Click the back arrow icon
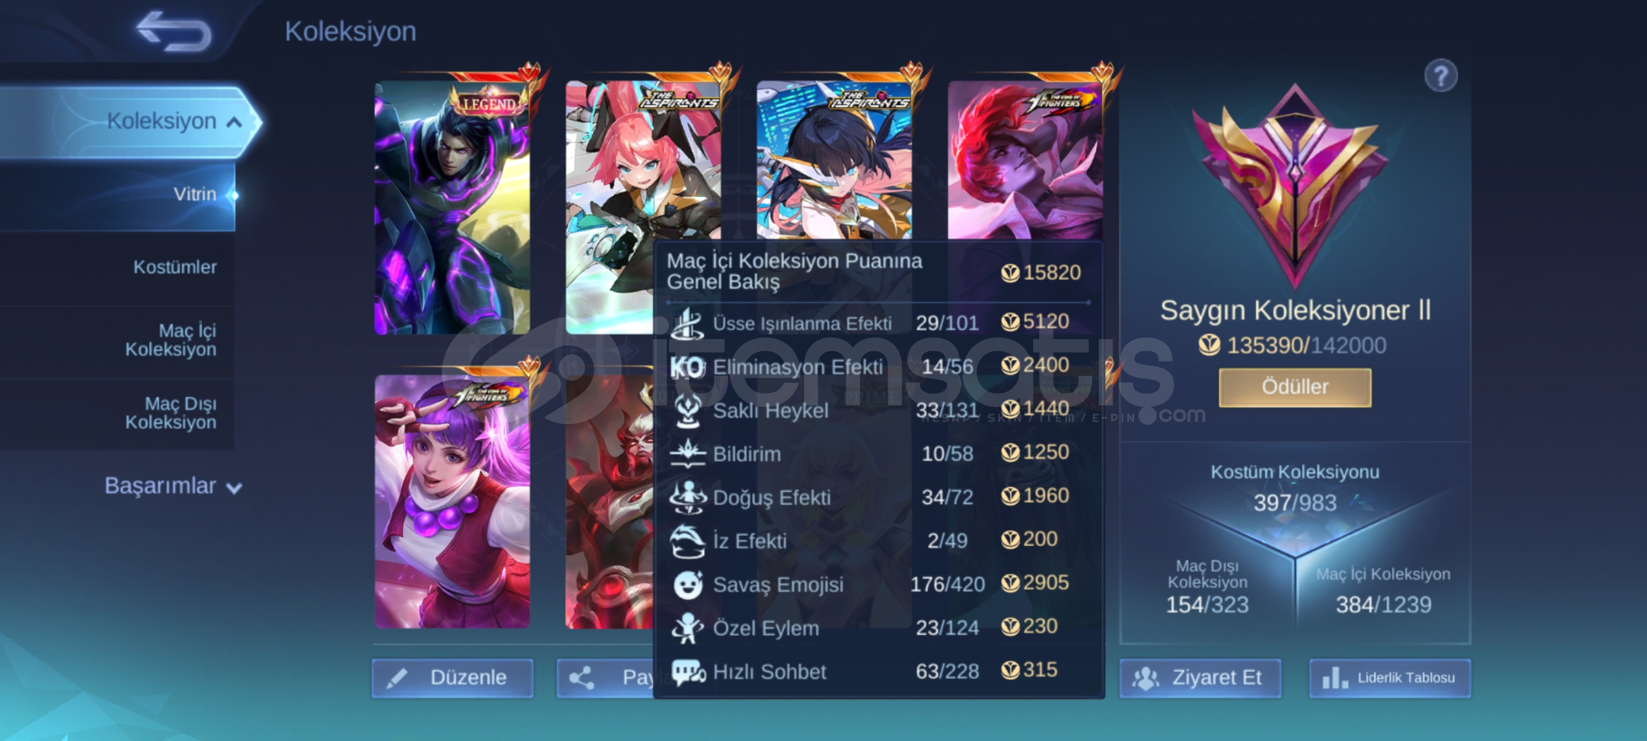1647x741 pixels. [x=174, y=30]
